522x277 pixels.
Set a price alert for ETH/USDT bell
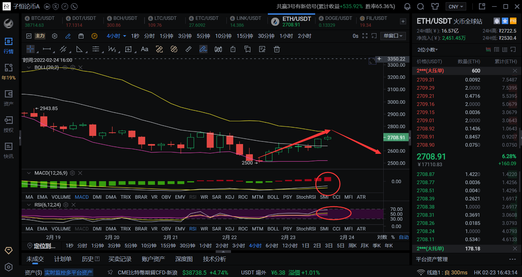pos(497,21)
